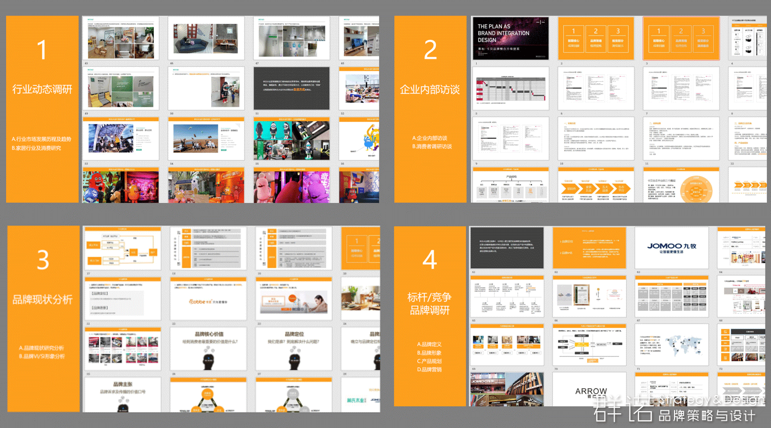Select the red and gray schedule table slide
Viewport: 771px width, 428px height.
510,89
